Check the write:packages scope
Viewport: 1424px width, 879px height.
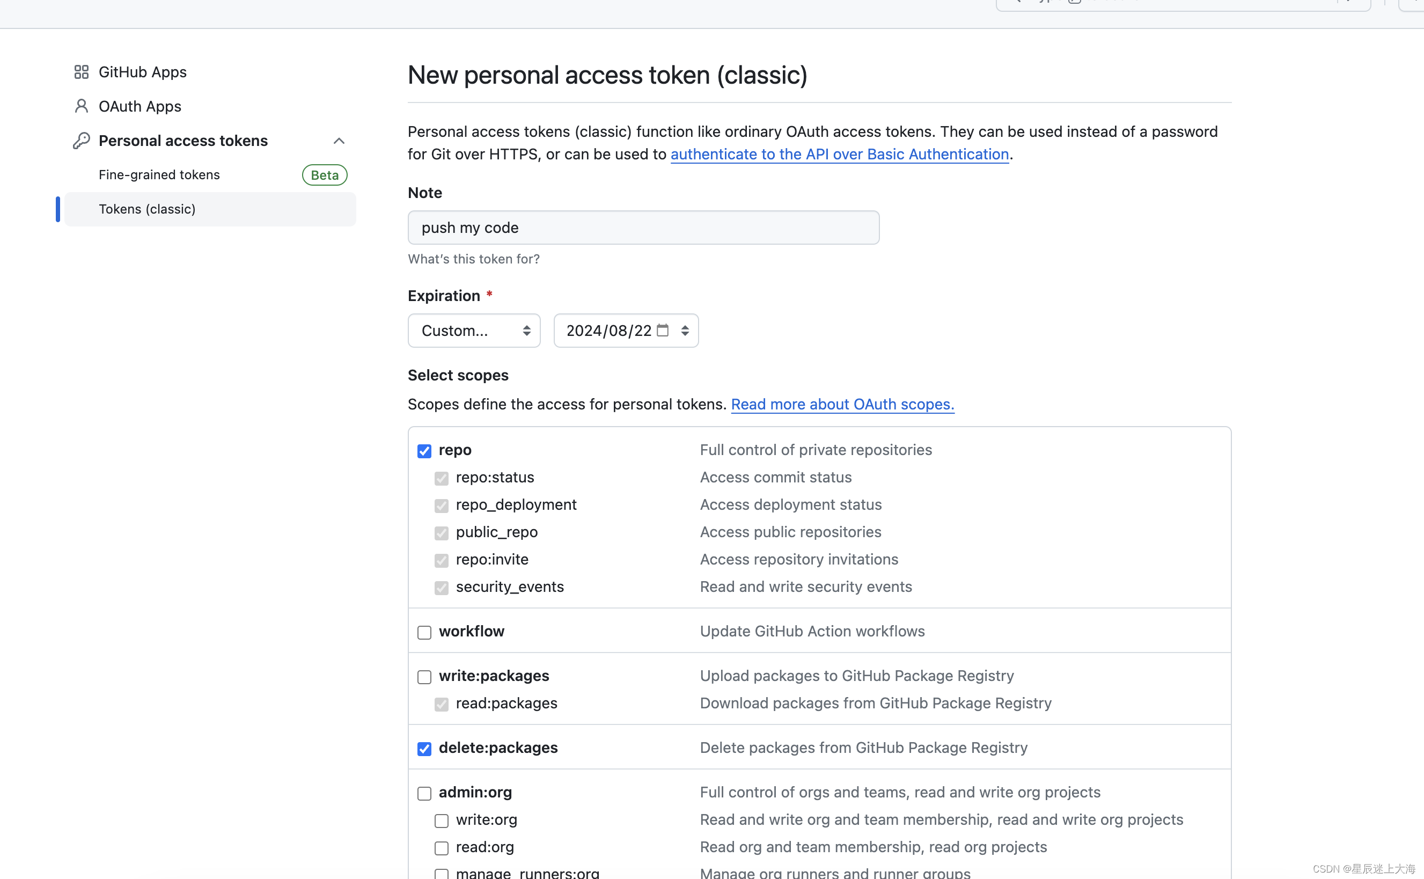tap(424, 677)
